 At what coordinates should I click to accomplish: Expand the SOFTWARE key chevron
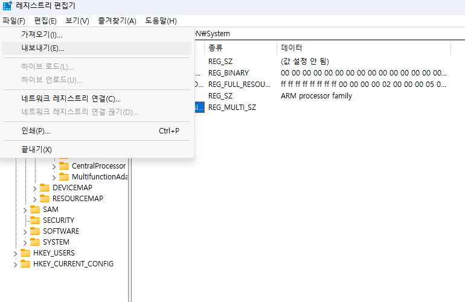click(25, 231)
